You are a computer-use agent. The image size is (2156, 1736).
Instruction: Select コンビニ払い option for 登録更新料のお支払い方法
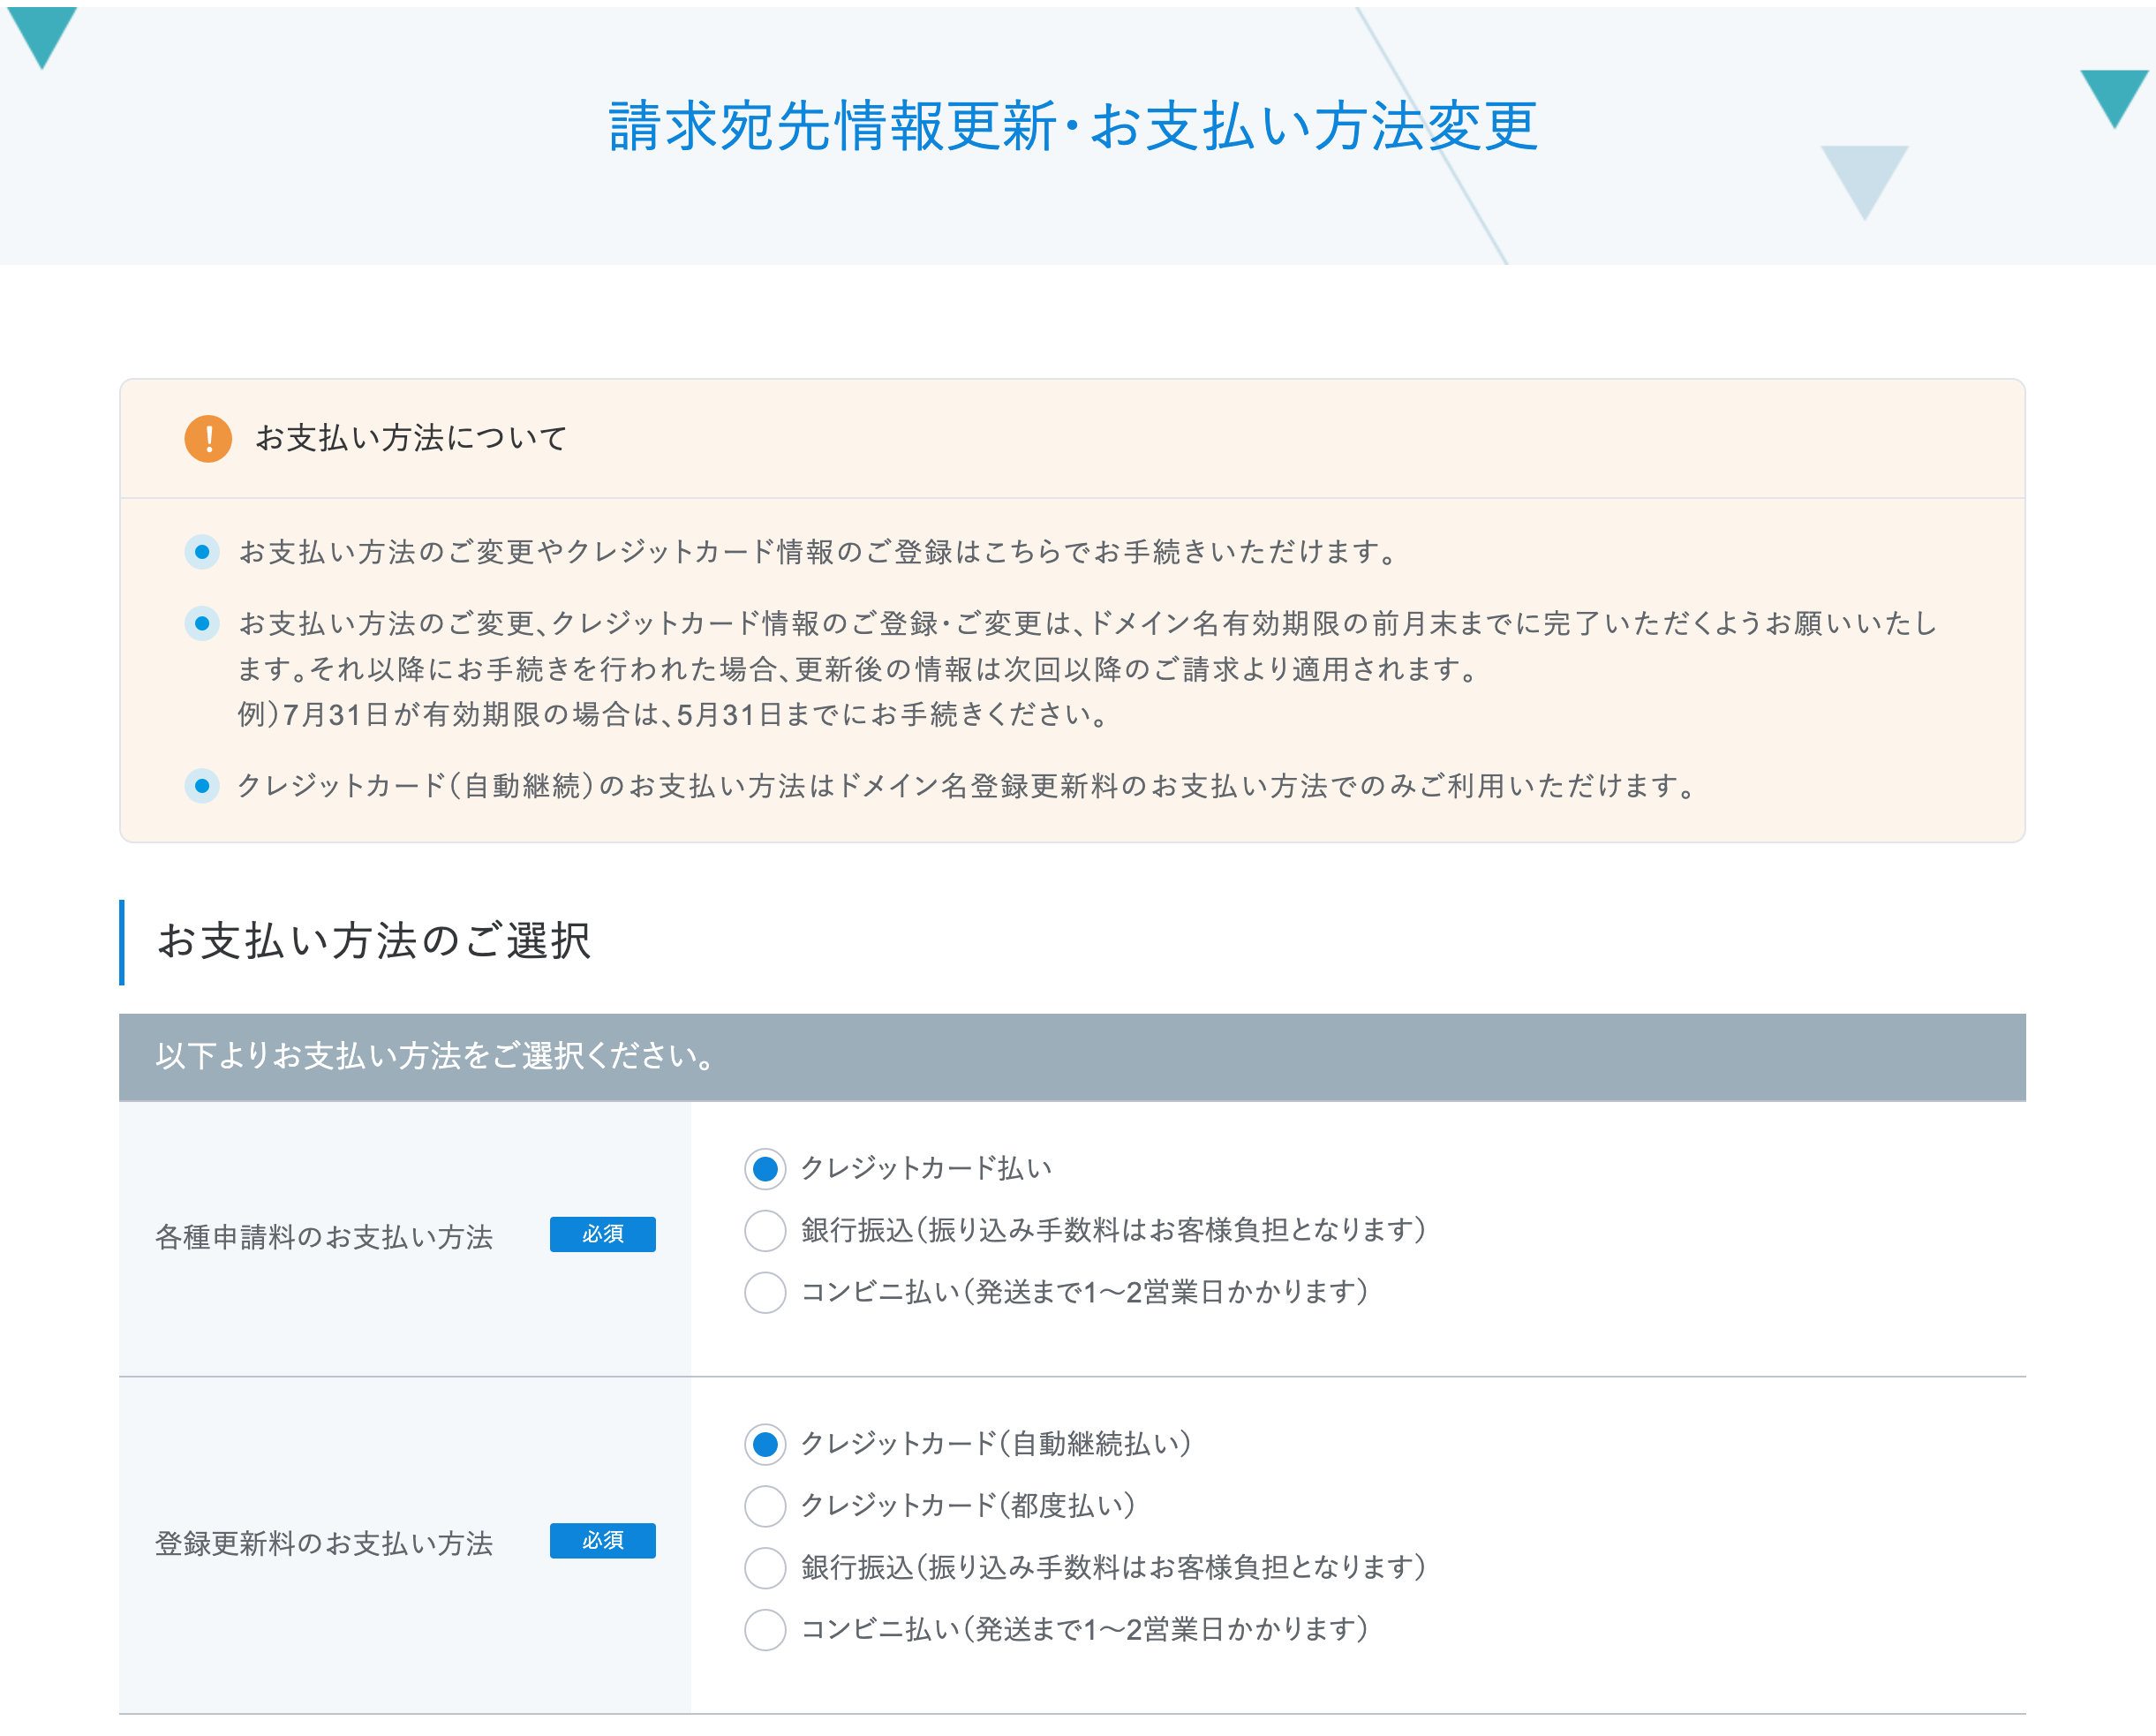765,1630
